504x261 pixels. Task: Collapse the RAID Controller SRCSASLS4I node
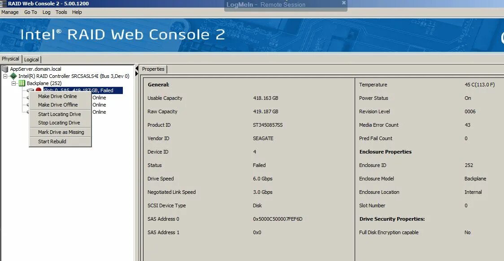point(5,76)
